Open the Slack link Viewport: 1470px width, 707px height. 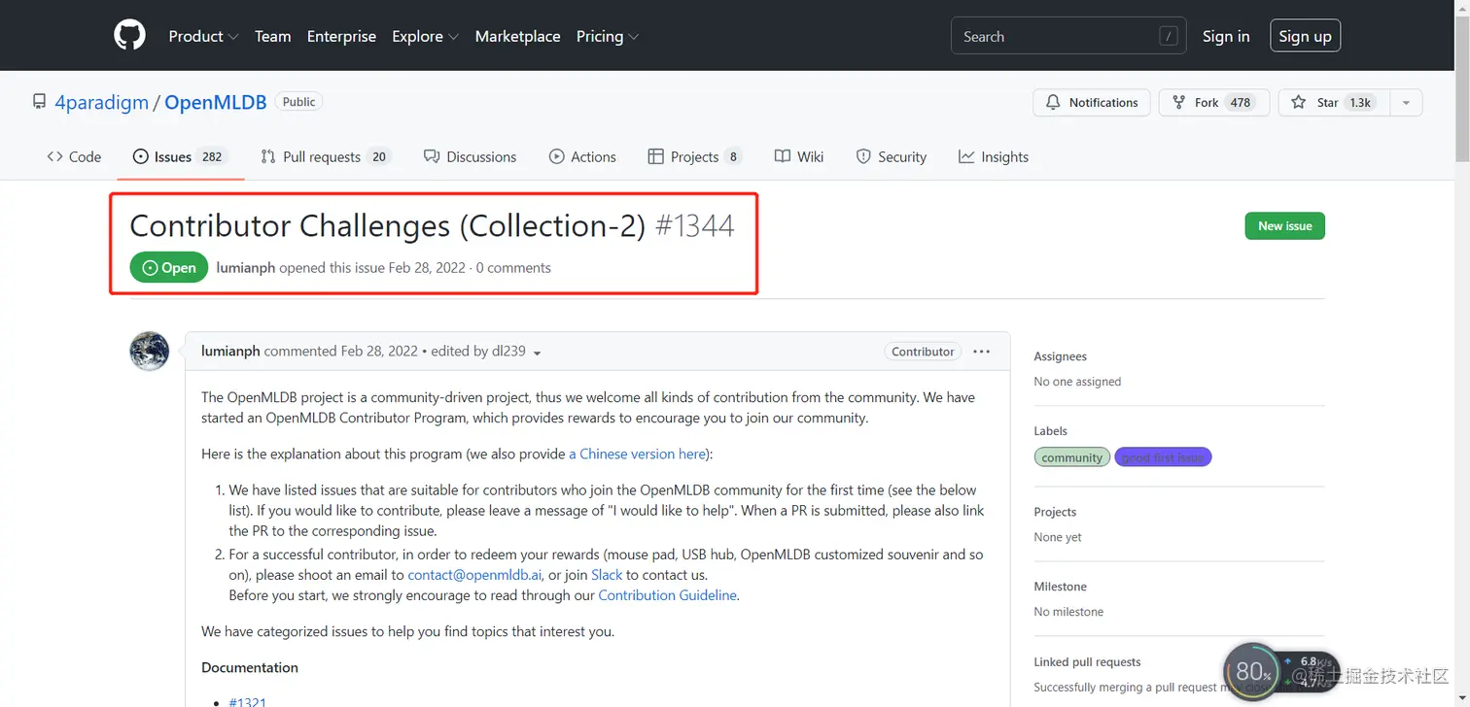[607, 575]
